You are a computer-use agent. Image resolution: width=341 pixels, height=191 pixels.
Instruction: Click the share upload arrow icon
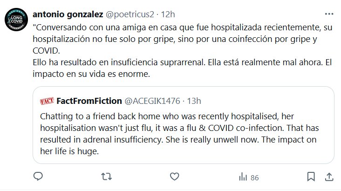(328, 177)
